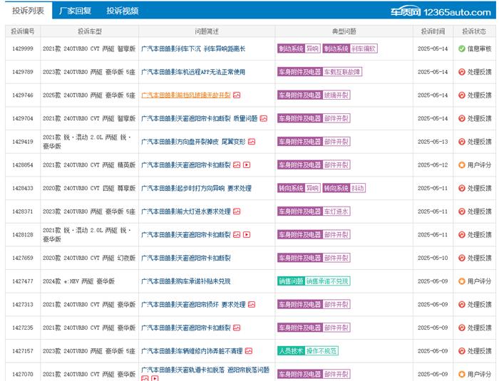Viewport: 499px width, 381px height.
Task: Click the orange 用户评分 icon for 1428854
Action: pyautogui.click(x=462, y=165)
